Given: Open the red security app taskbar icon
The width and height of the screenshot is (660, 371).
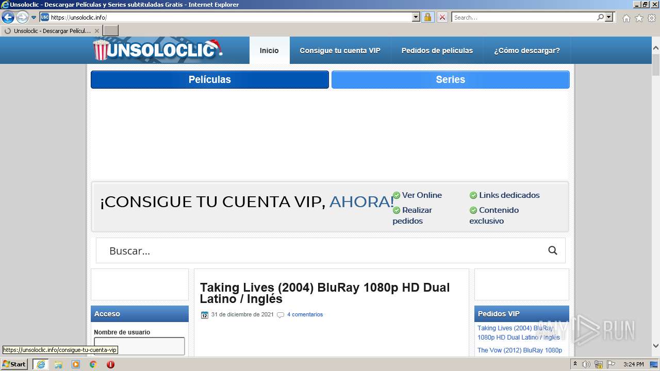Looking at the screenshot, I should pos(110,364).
